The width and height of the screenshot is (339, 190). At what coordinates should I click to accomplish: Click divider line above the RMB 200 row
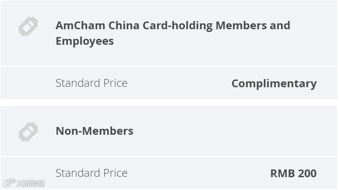pyautogui.click(x=169, y=157)
